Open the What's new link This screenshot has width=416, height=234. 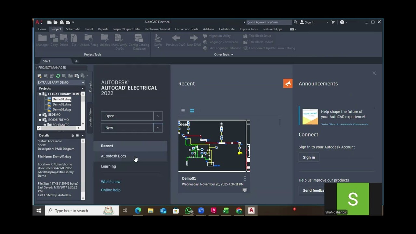[x=110, y=182]
